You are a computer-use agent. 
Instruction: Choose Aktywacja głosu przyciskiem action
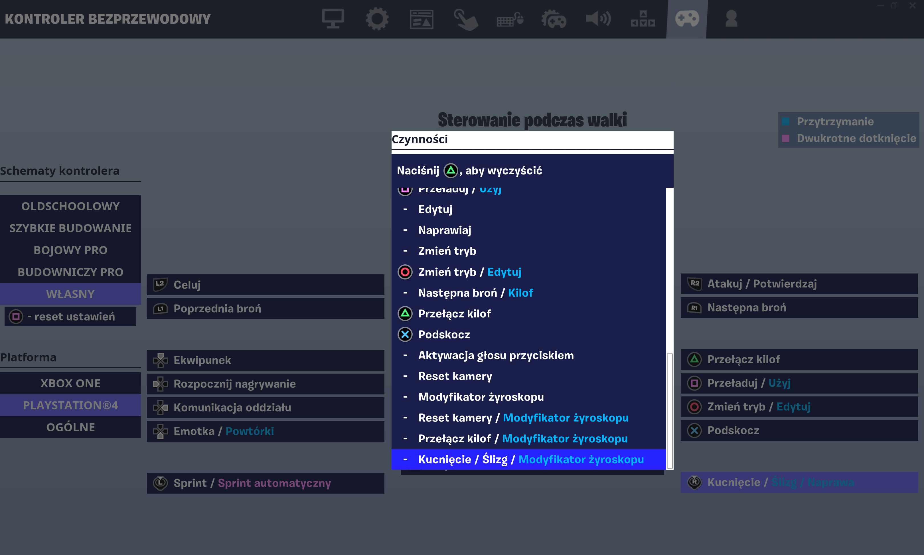coord(529,355)
